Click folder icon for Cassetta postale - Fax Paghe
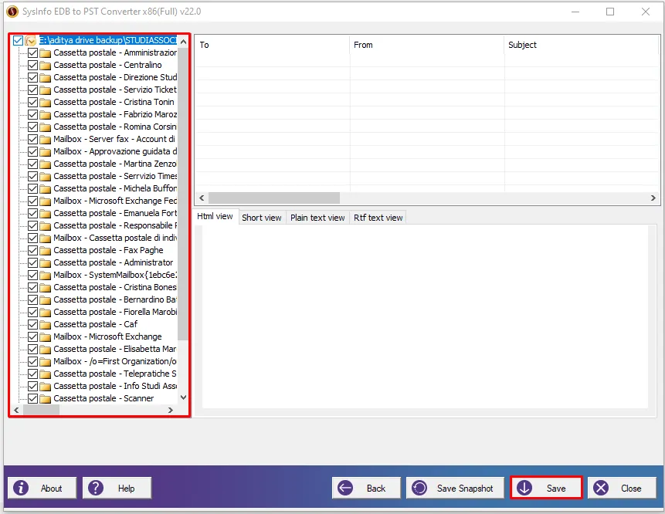Viewport: 665px width, 514px height. 46,250
